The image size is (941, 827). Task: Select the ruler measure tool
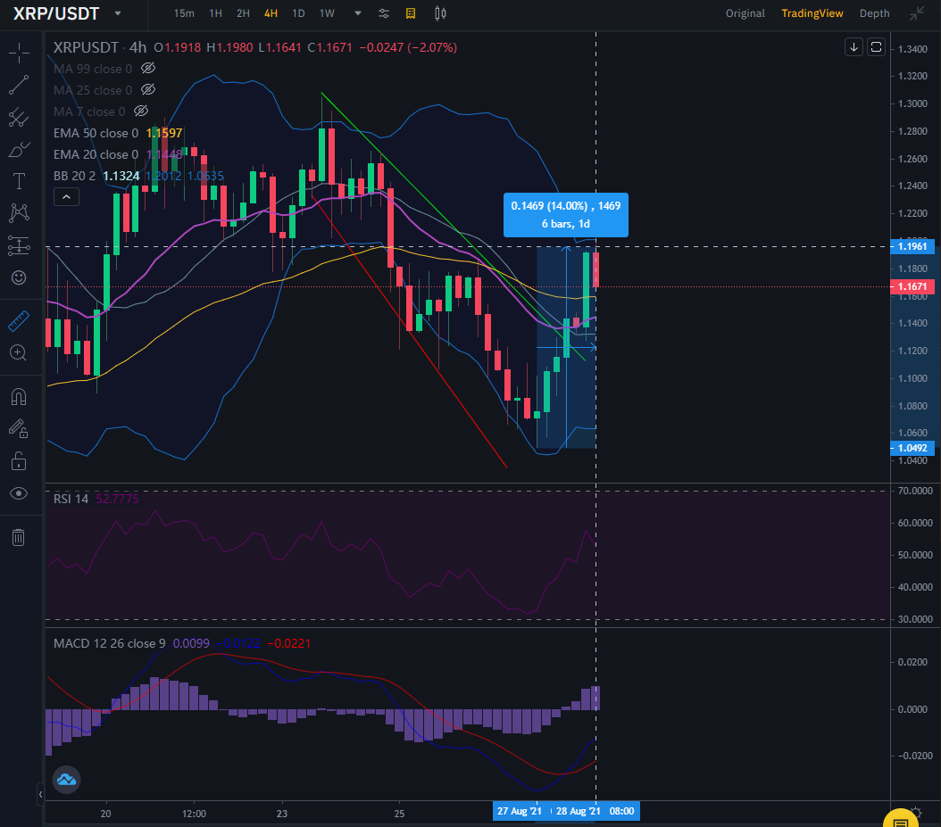click(19, 321)
